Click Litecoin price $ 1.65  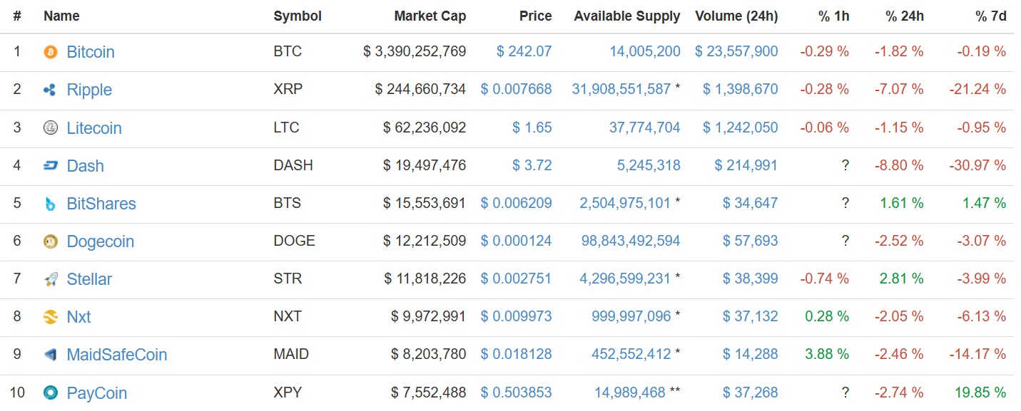(532, 128)
